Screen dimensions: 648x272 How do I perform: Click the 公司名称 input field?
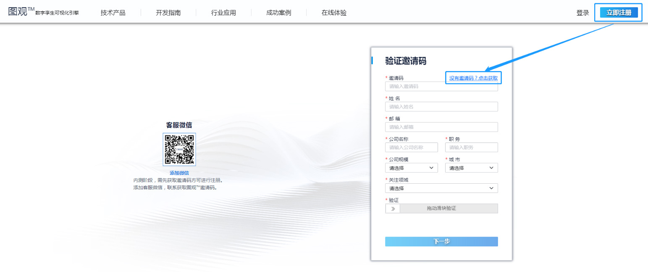(411, 148)
